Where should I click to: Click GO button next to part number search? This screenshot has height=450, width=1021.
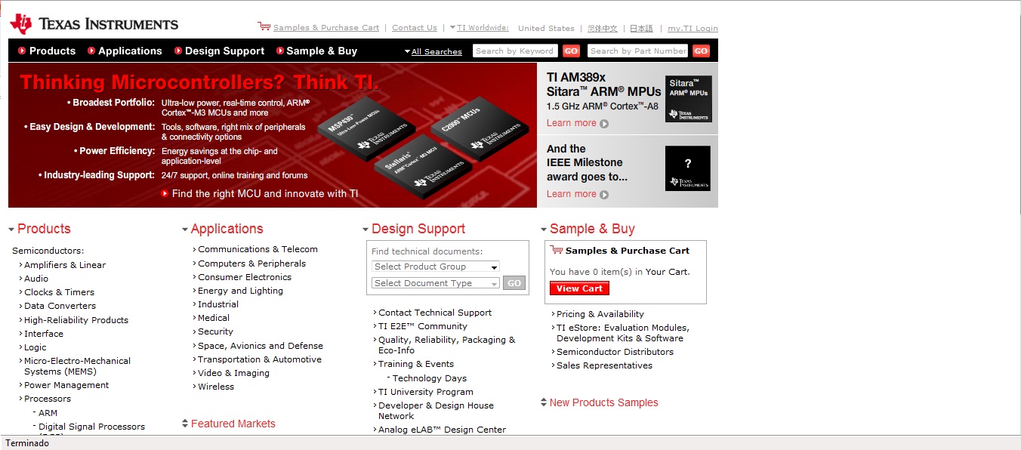click(702, 51)
